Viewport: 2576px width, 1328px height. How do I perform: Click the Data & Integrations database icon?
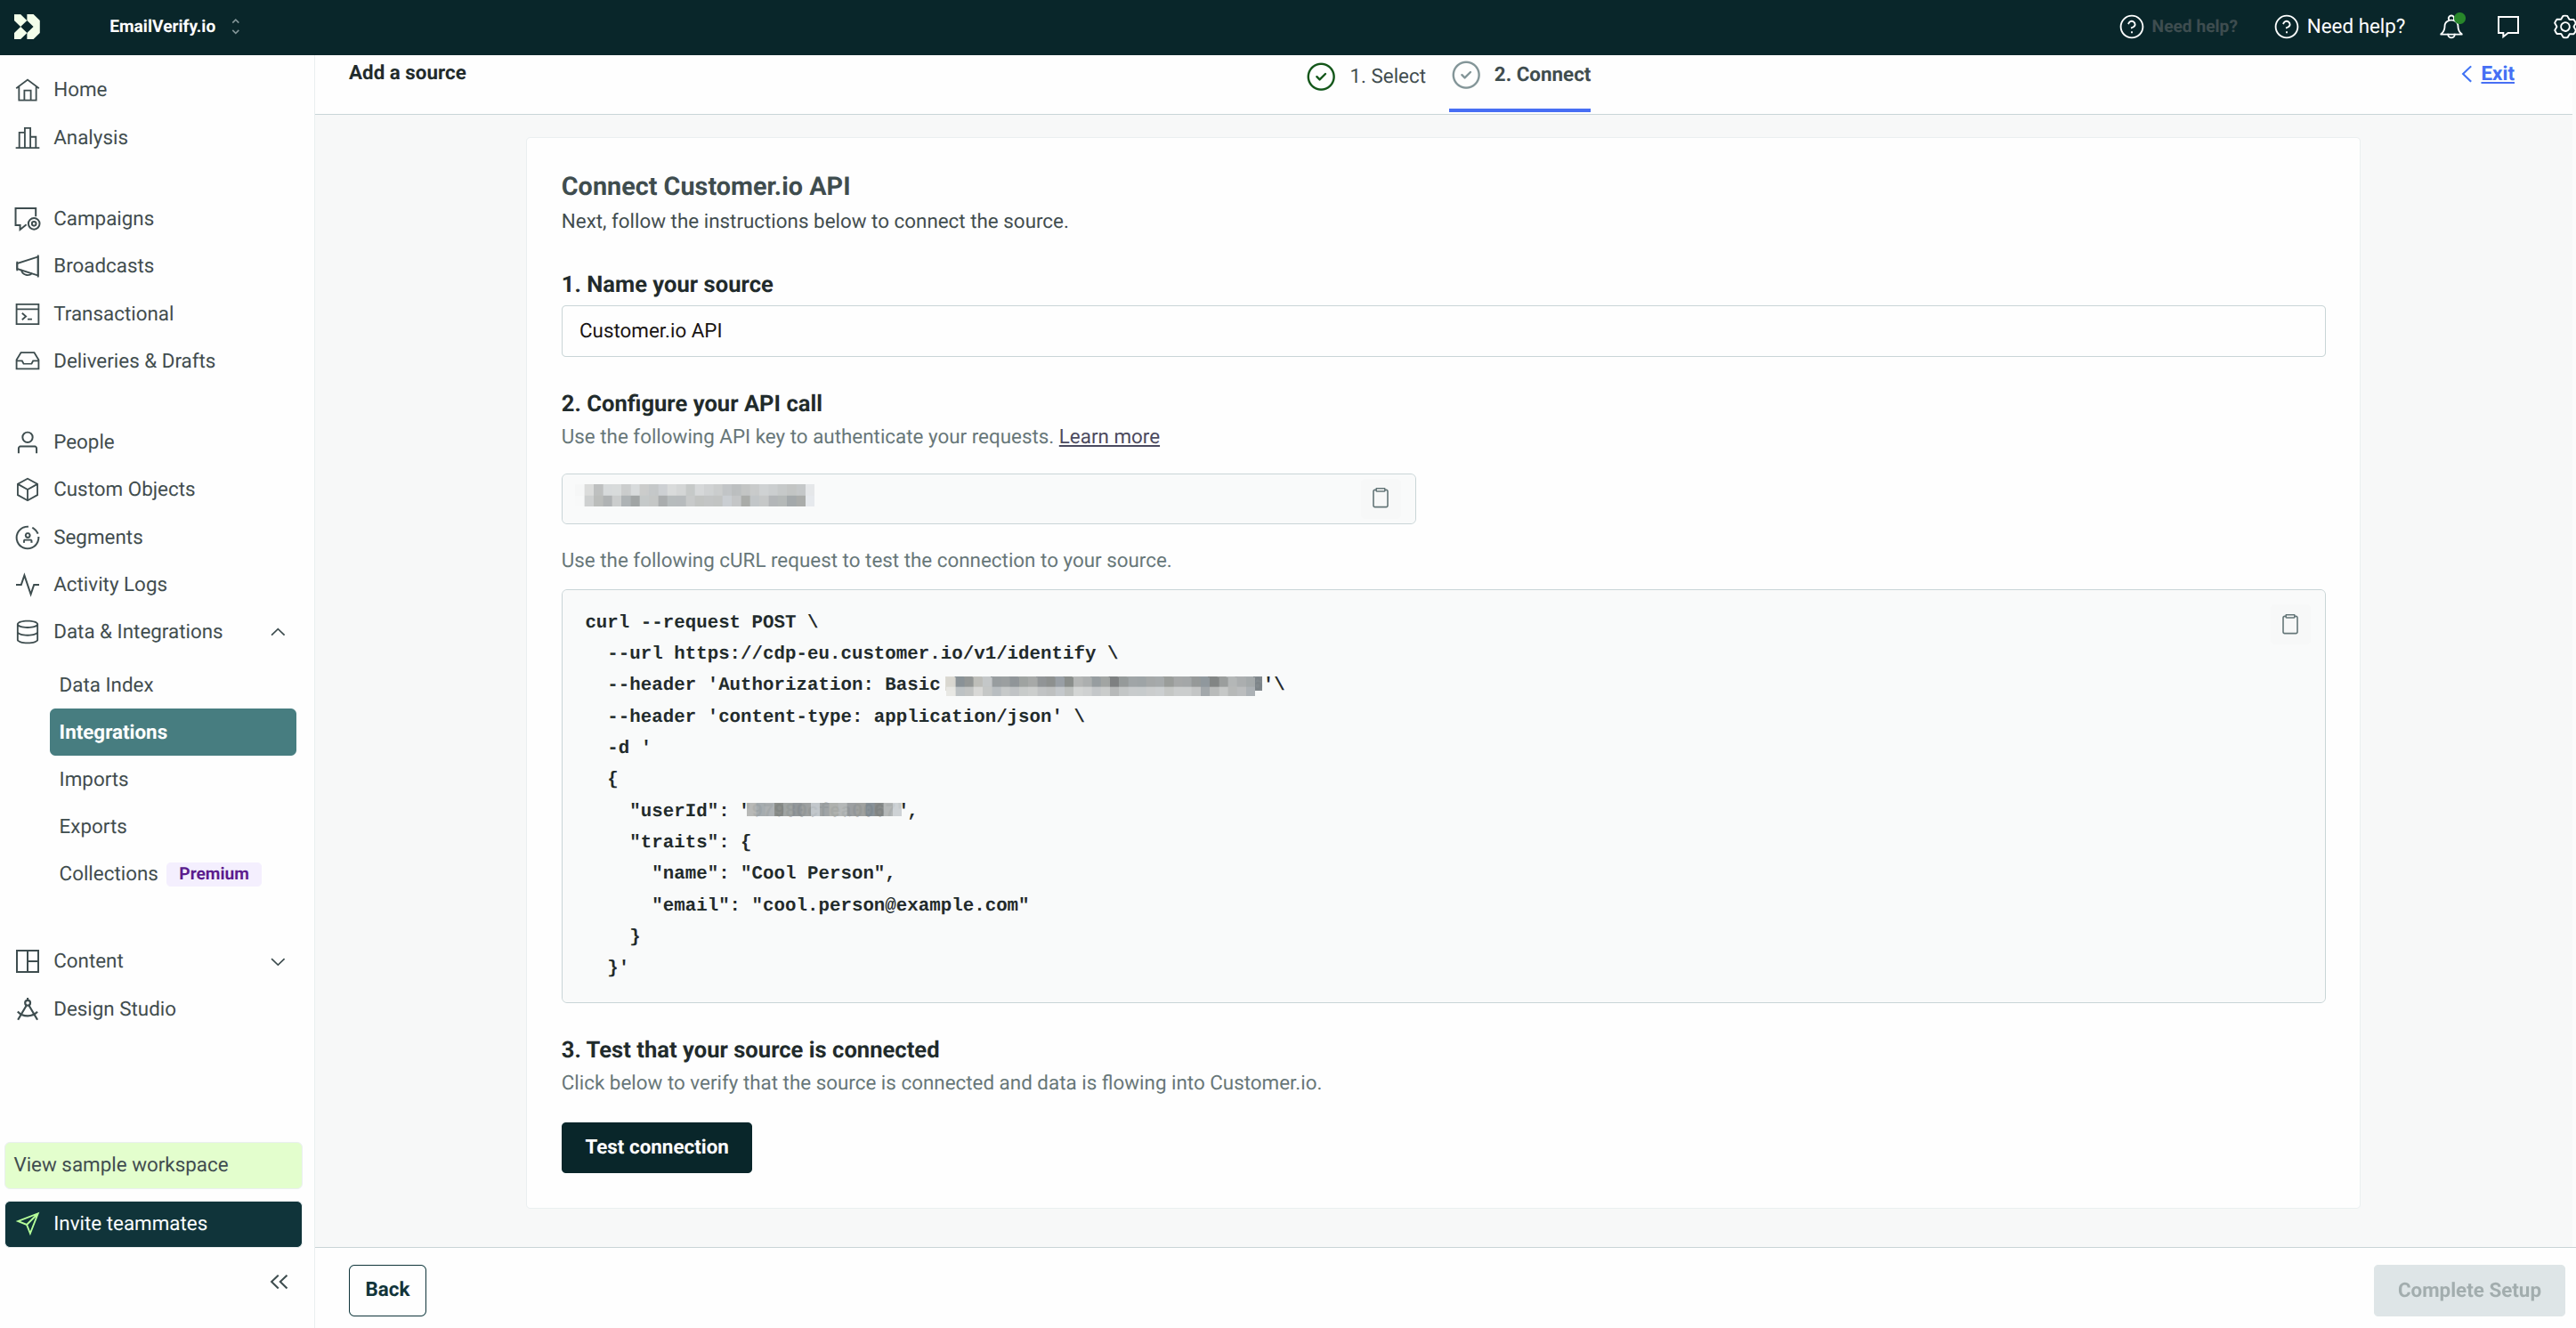(28, 632)
